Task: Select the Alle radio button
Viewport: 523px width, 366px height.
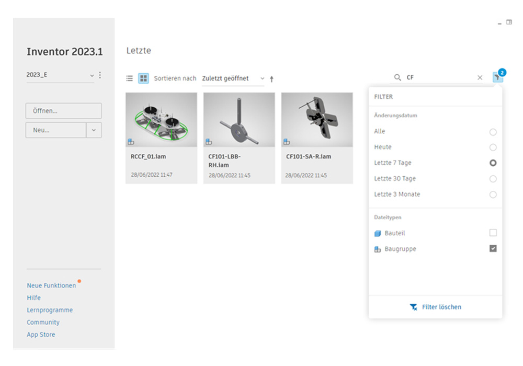Action: [x=493, y=132]
